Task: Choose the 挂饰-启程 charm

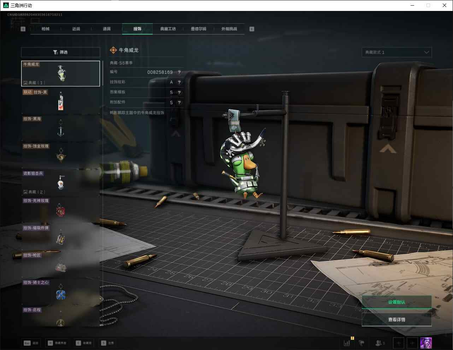Action: click(60, 316)
